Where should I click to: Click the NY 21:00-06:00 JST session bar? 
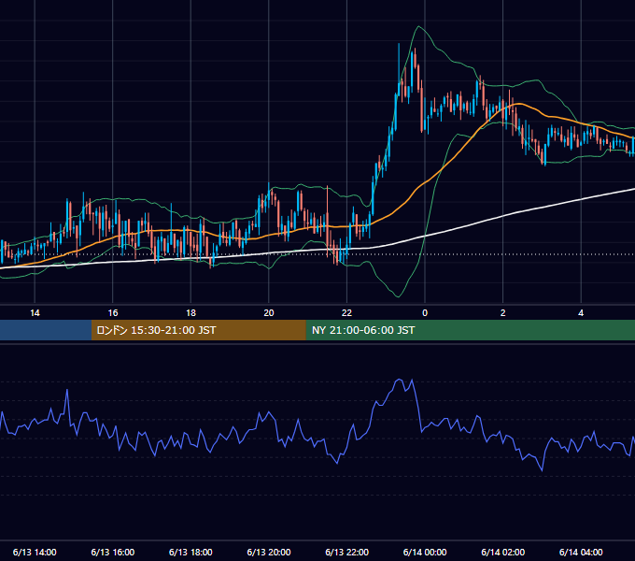click(470, 330)
